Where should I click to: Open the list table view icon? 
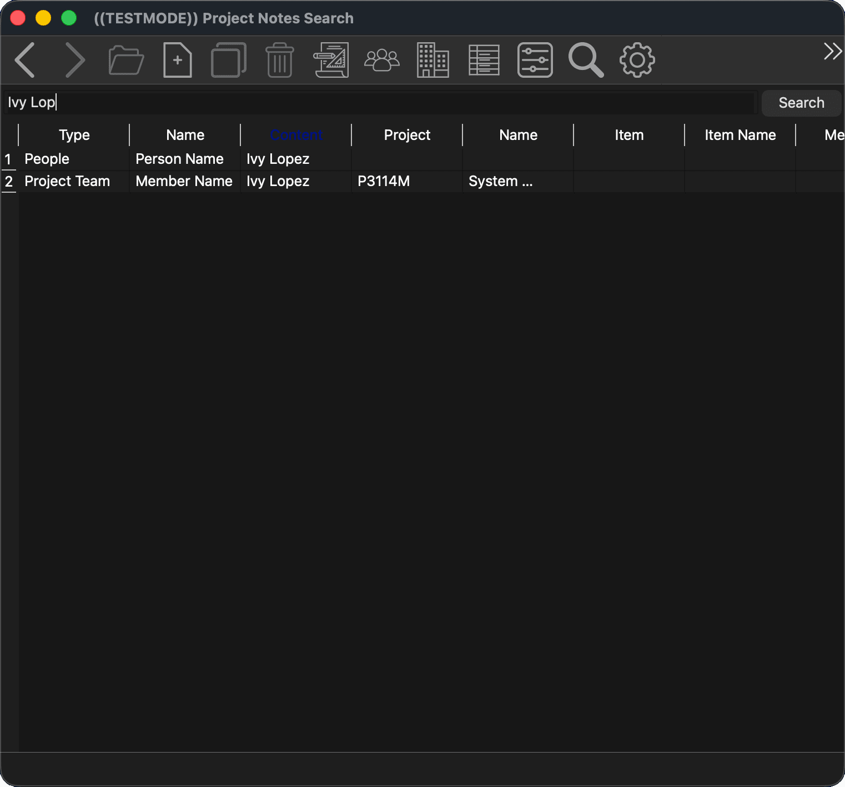pyautogui.click(x=484, y=60)
